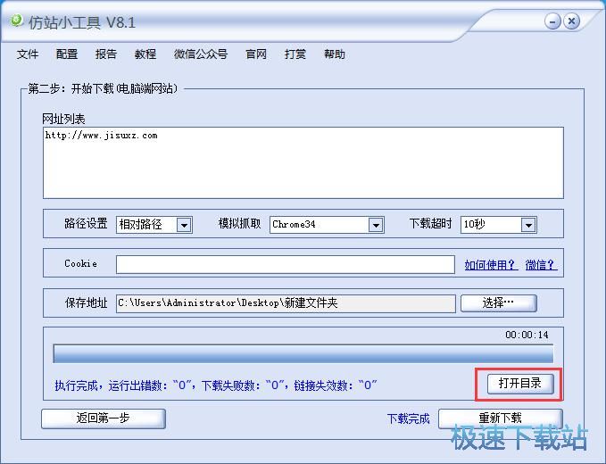Open the 文件 menu
Screen dimensions: 606x464
pos(28,54)
